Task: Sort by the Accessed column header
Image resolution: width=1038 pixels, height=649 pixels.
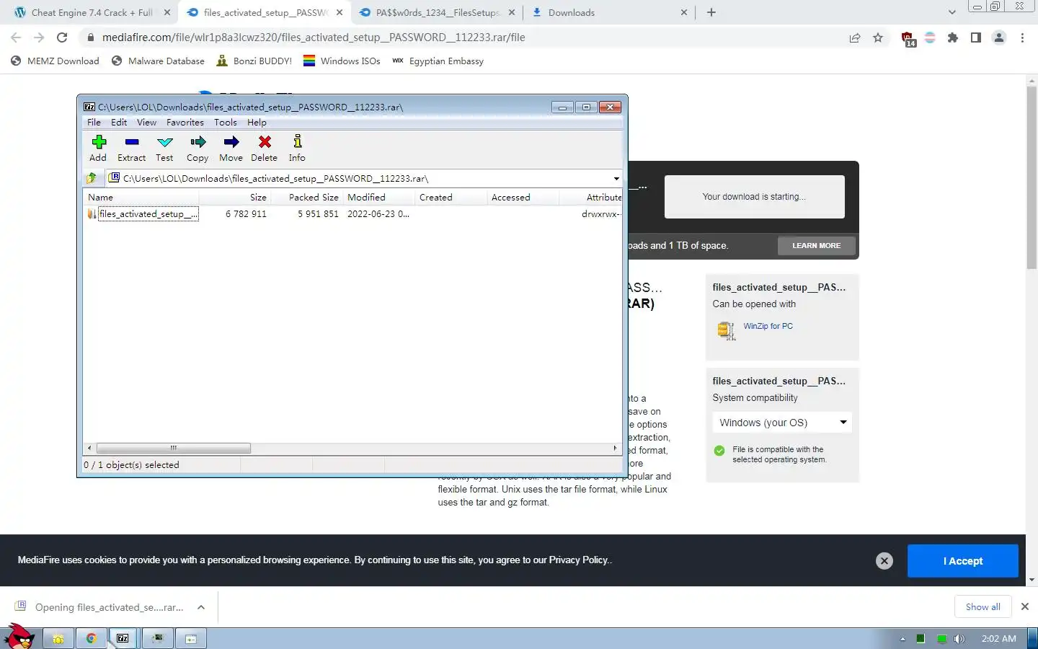Action: click(x=523, y=197)
